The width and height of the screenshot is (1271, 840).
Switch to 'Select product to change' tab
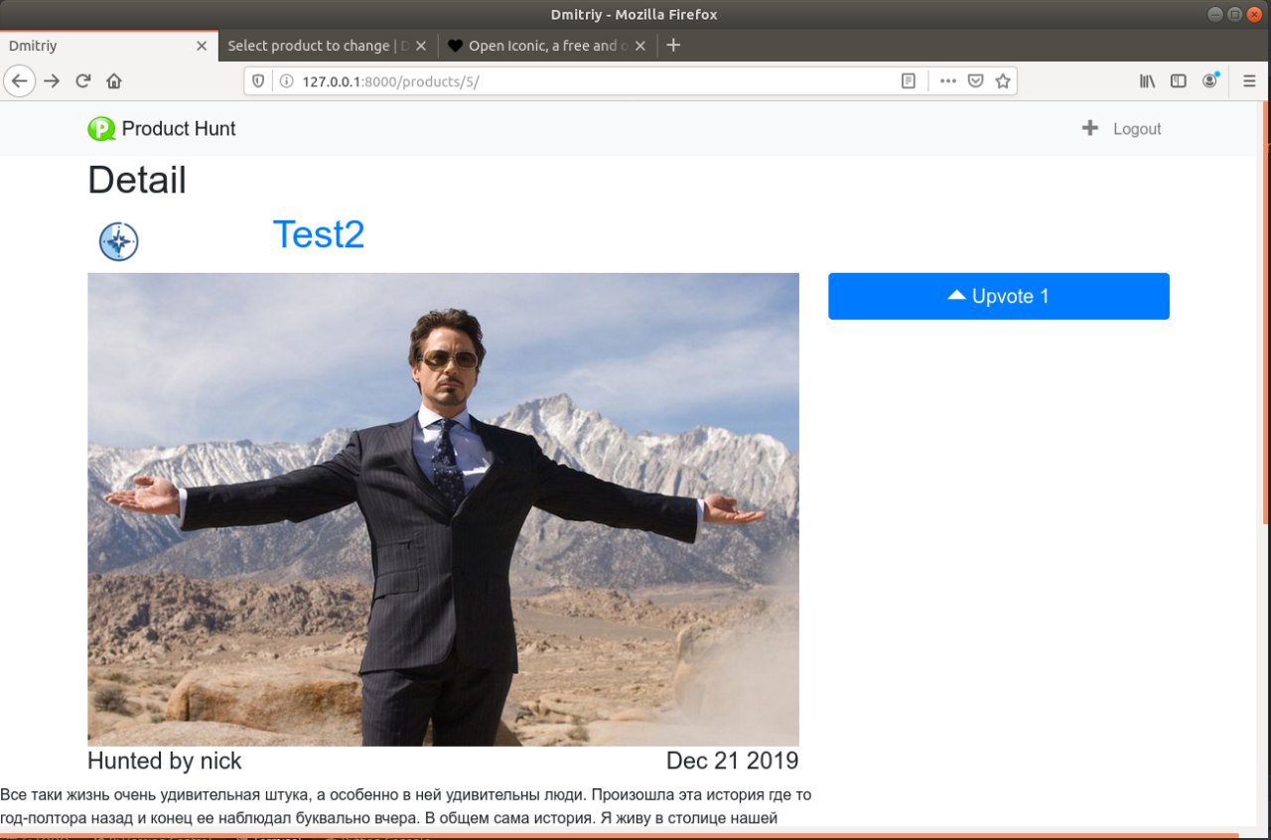[x=328, y=46]
